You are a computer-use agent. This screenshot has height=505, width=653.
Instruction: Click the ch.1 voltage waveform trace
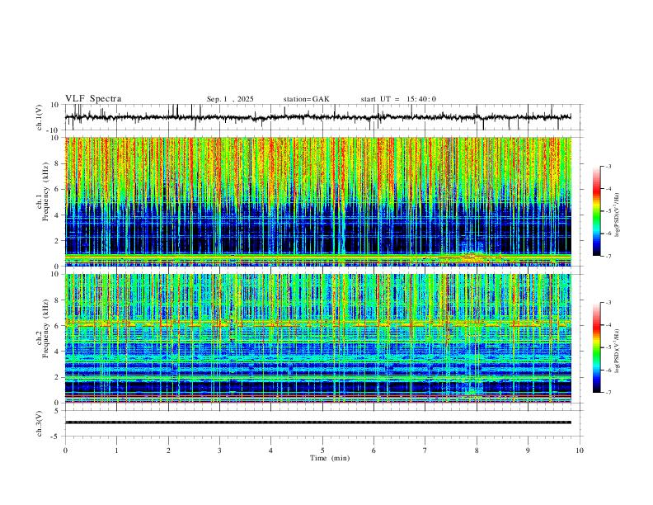point(317,117)
